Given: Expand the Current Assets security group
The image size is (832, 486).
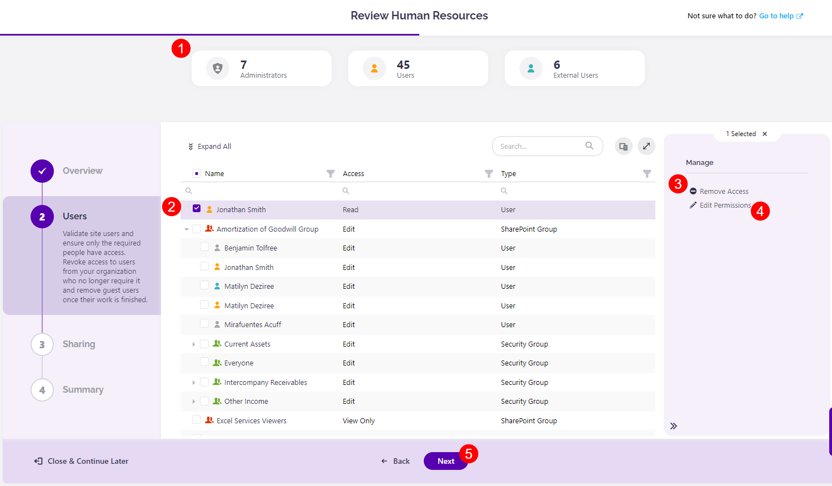Looking at the screenshot, I should point(193,343).
